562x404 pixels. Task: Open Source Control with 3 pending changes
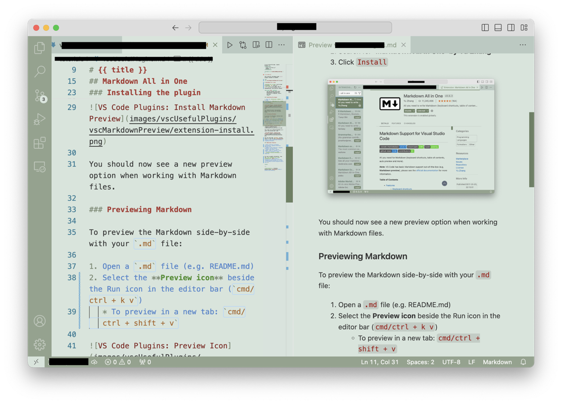tap(39, 96)
